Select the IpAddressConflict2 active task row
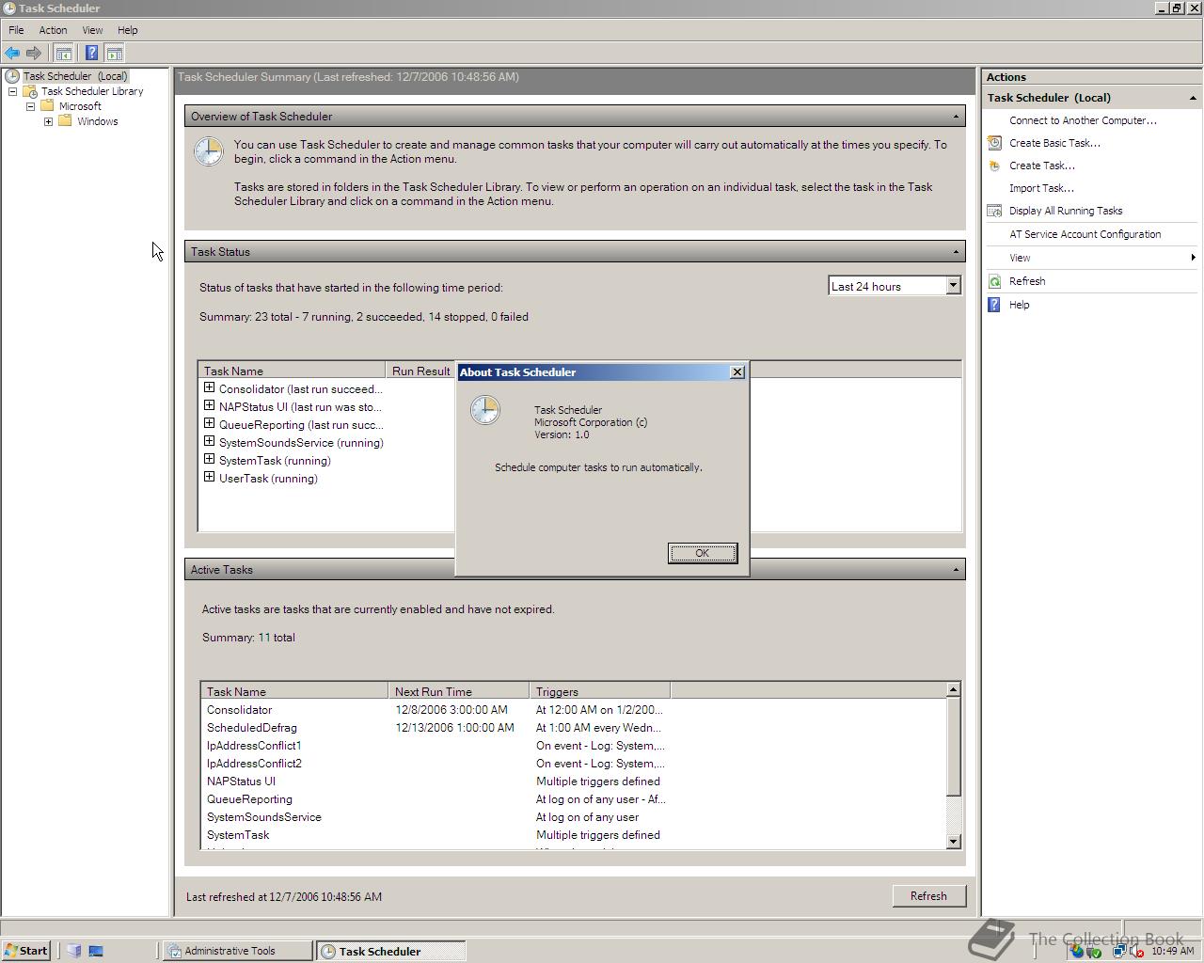 coord(573,764)
